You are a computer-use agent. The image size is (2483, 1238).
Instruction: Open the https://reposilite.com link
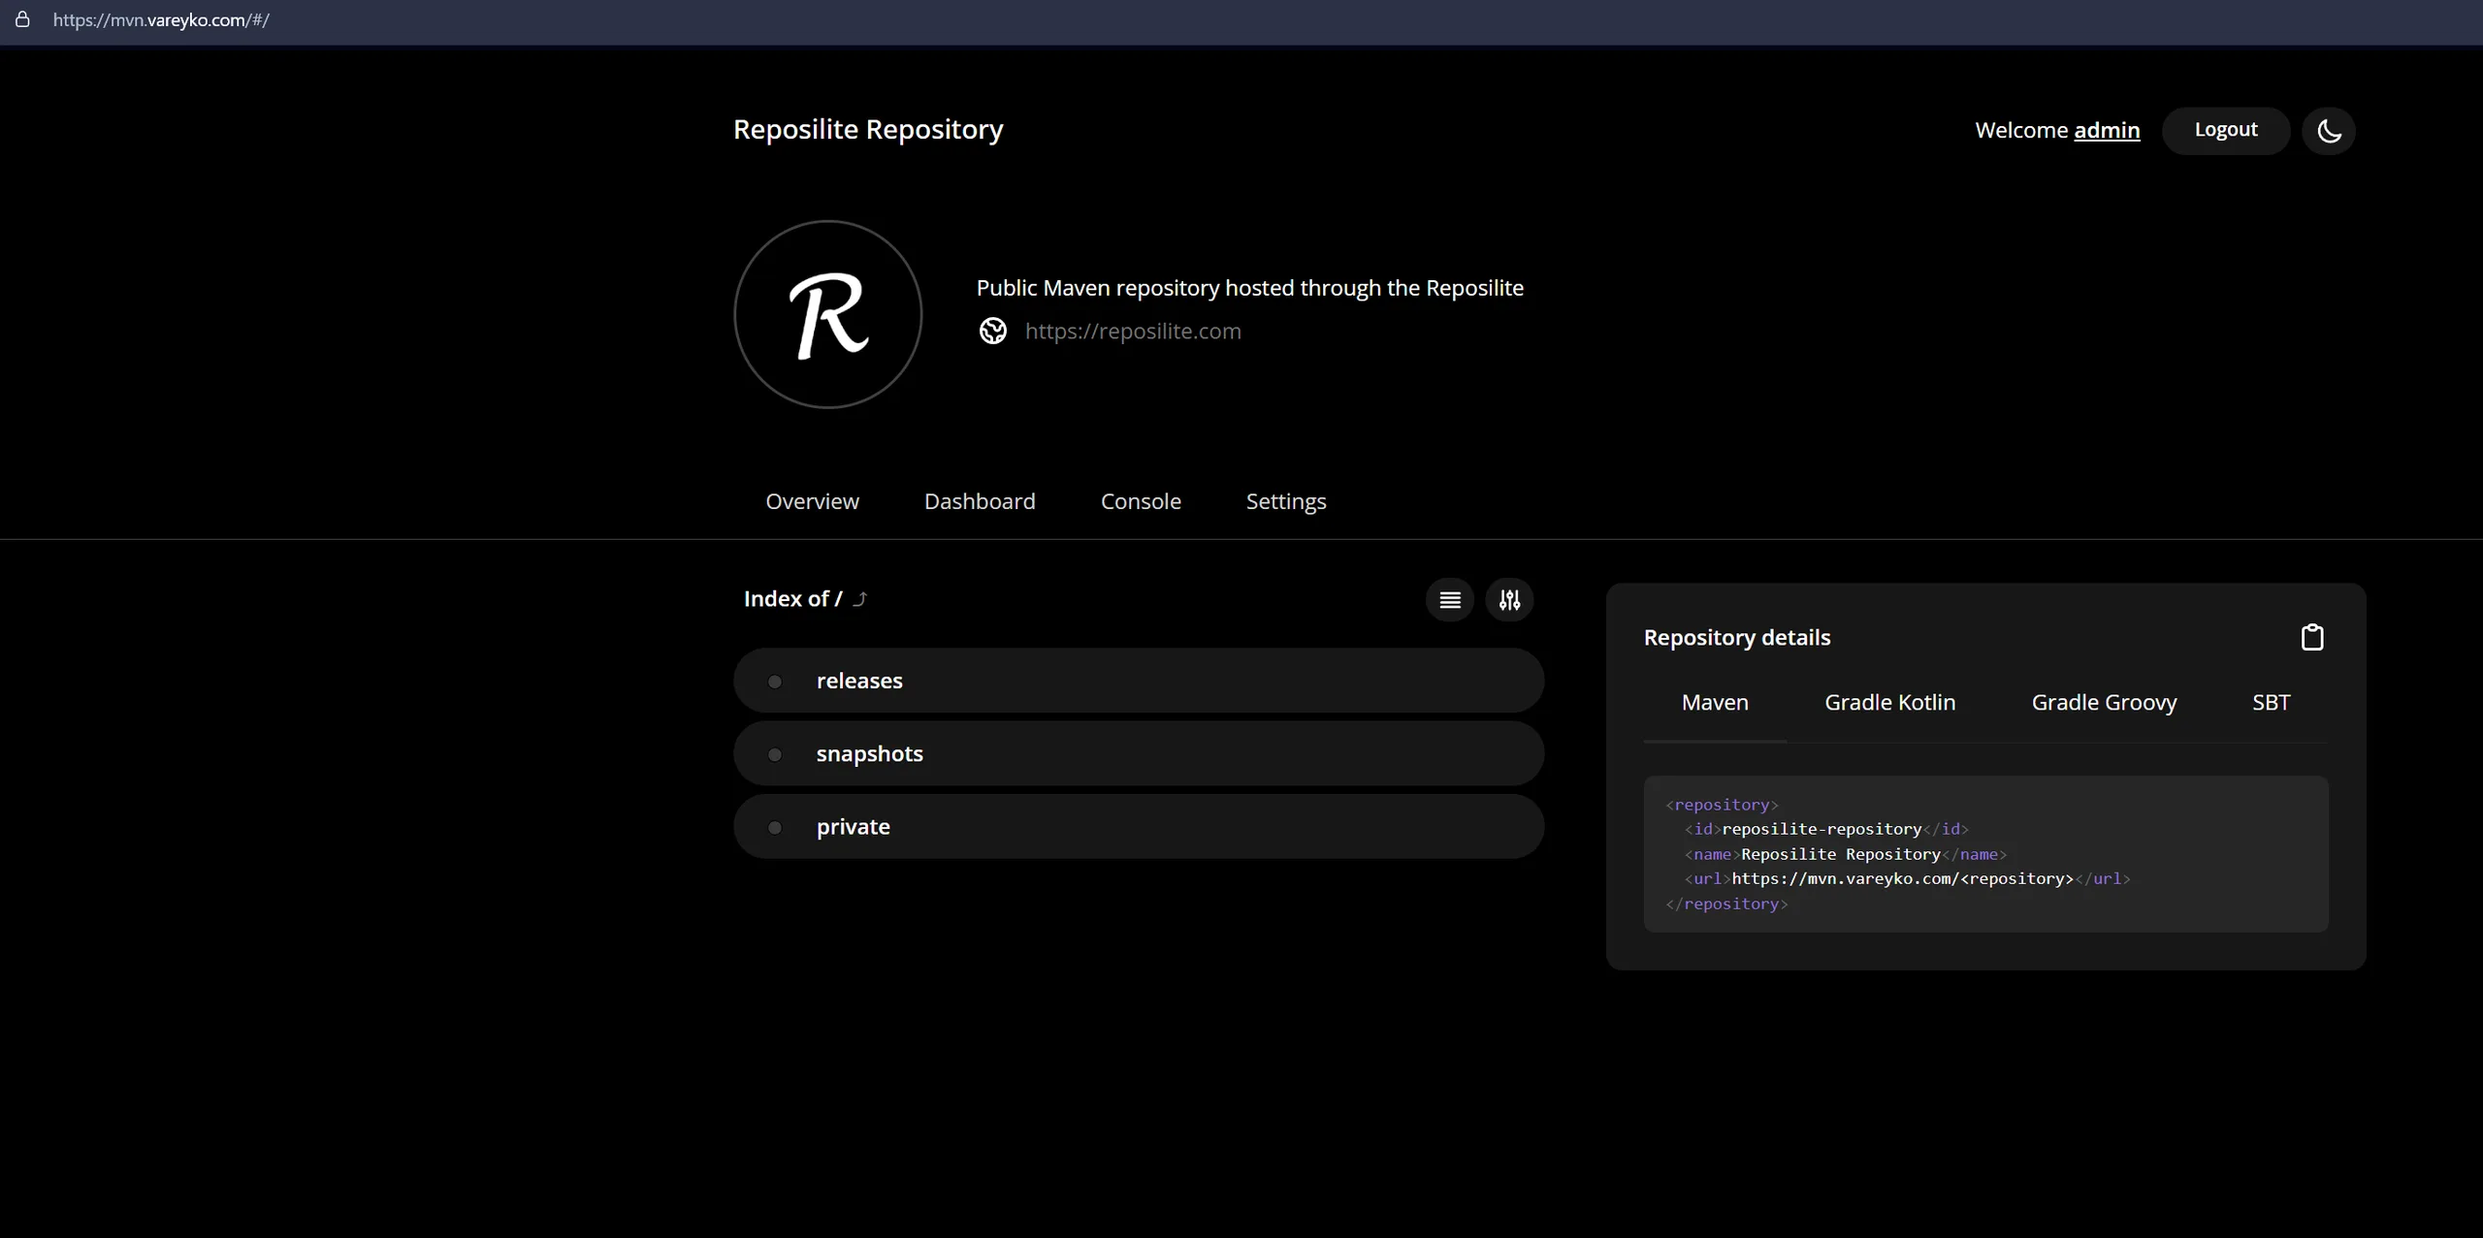(x=1133, y=331)
